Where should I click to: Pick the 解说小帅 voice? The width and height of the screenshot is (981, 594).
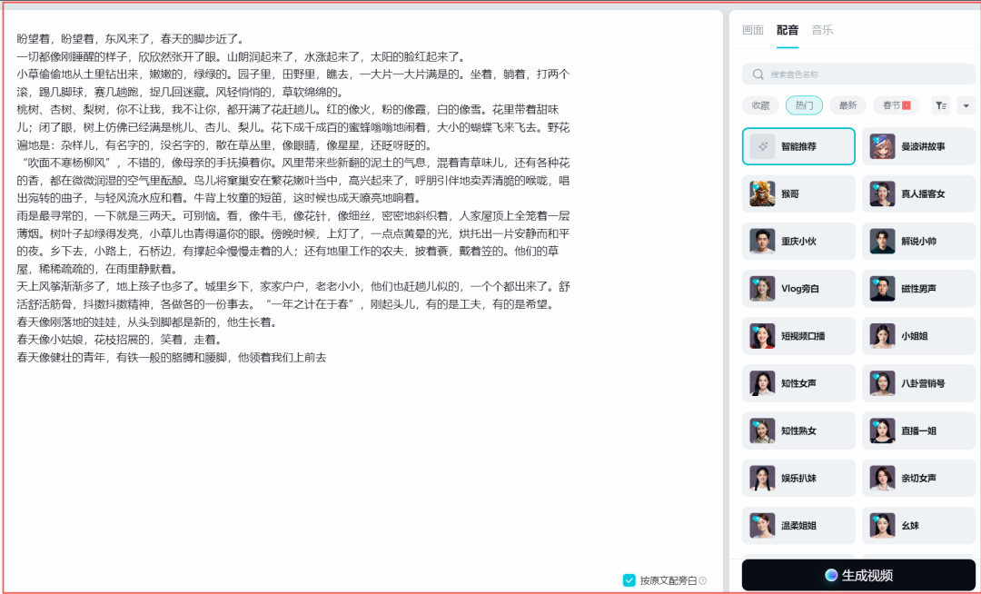point(918,242)
